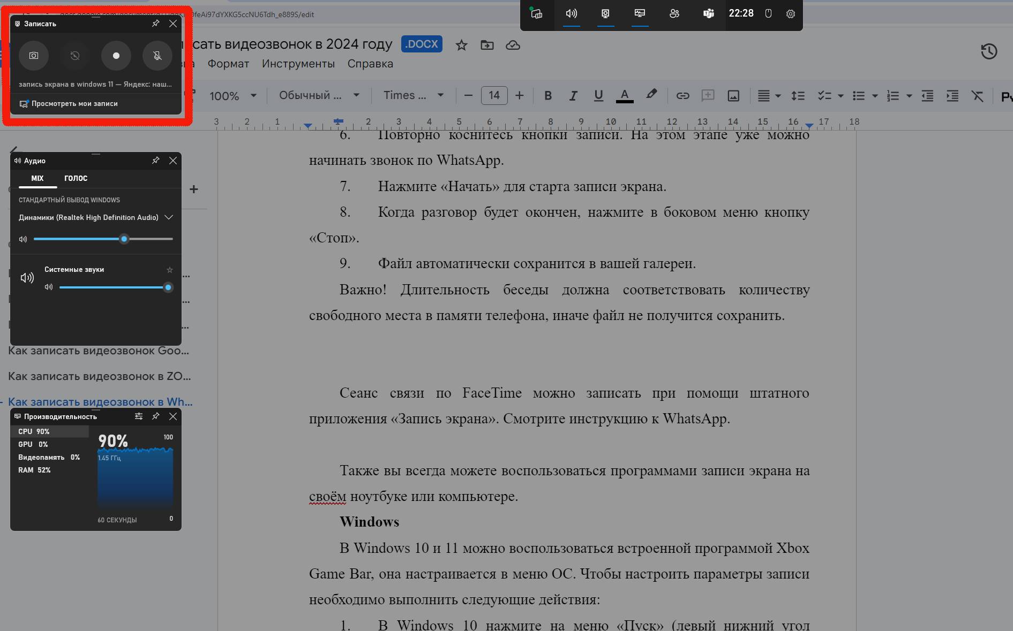This screenshot has height=631, width=1013.
Task: Check document cloud save status
Action: click(x=513, y=45)
